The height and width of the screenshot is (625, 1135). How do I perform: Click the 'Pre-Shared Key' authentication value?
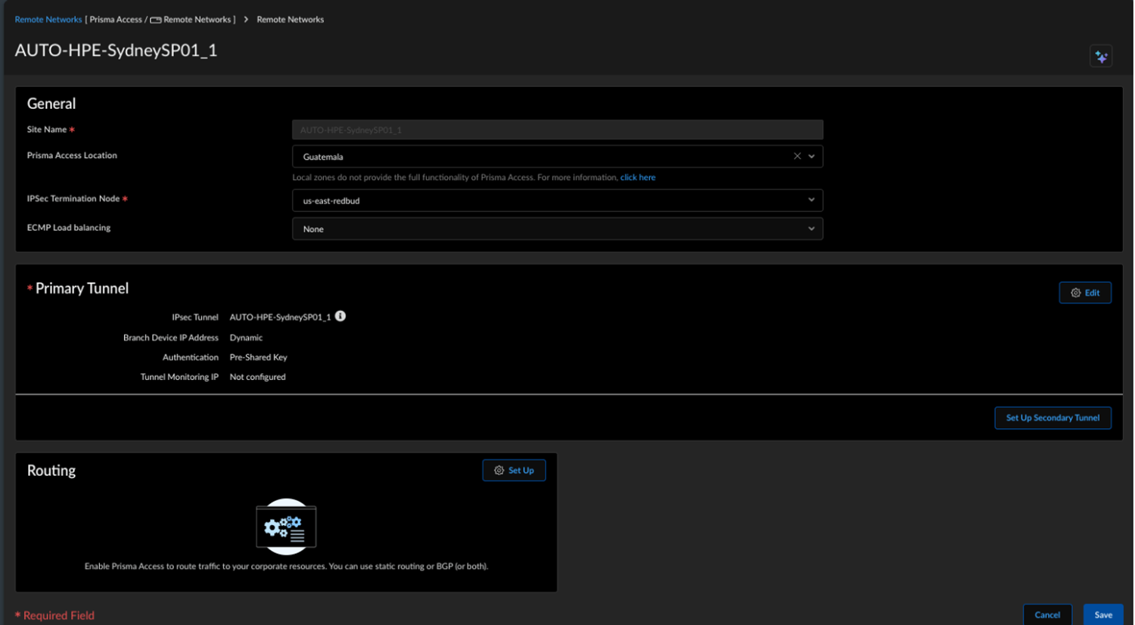258,357
